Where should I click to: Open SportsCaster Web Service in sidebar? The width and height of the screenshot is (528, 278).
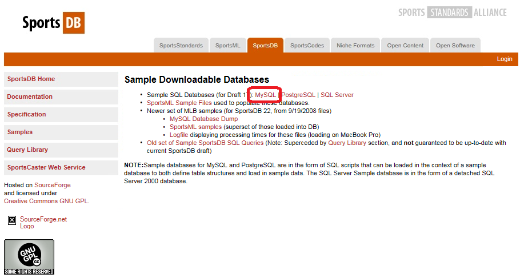[61, 167]
